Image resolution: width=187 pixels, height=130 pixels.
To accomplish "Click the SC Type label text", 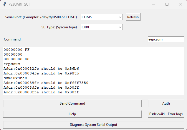I will [59, 27].
